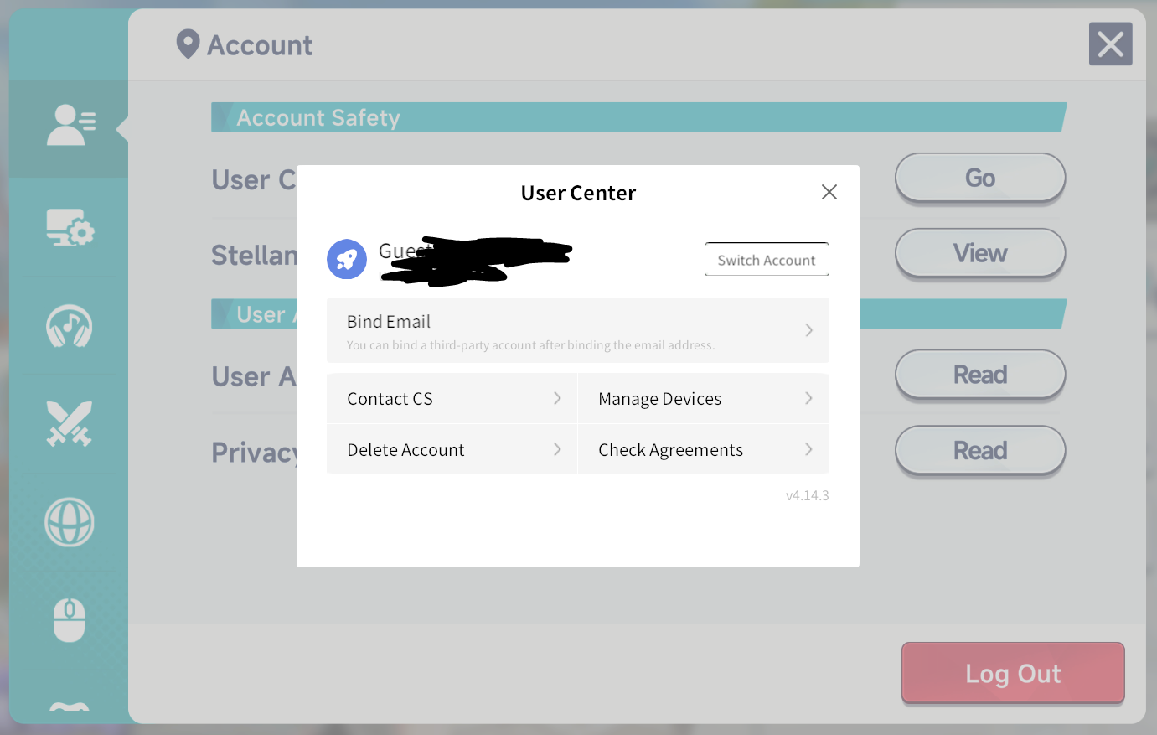
Task: Click the Bind Email third-party hint text
Action: click(x=530, y=345)
